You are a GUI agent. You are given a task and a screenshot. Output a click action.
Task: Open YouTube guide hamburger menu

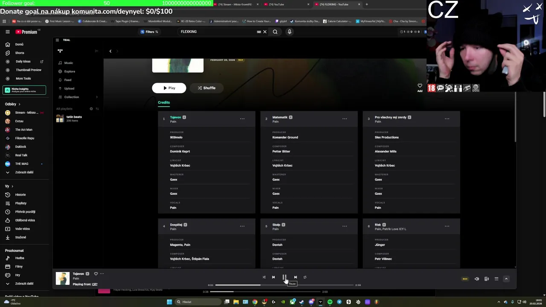7,32
